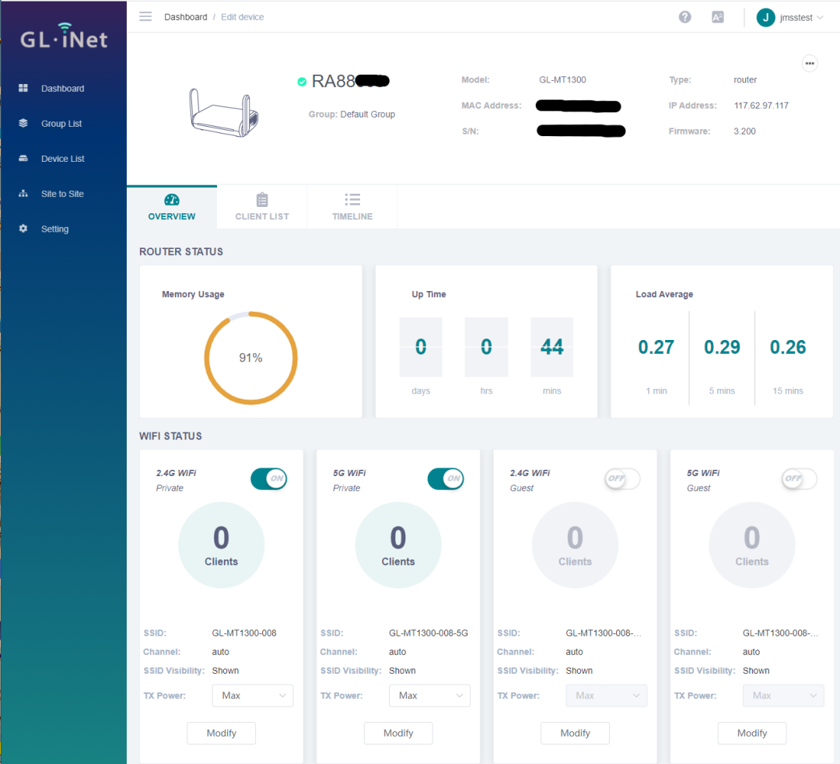This screenshot has width=840, height=764.
Task: Open Site to Site in the sidebar
Action: click(62, 194)
